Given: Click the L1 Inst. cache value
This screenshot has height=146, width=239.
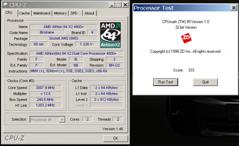Looking at the screenshot, I should pyautogui.click(x=106, y=94).
